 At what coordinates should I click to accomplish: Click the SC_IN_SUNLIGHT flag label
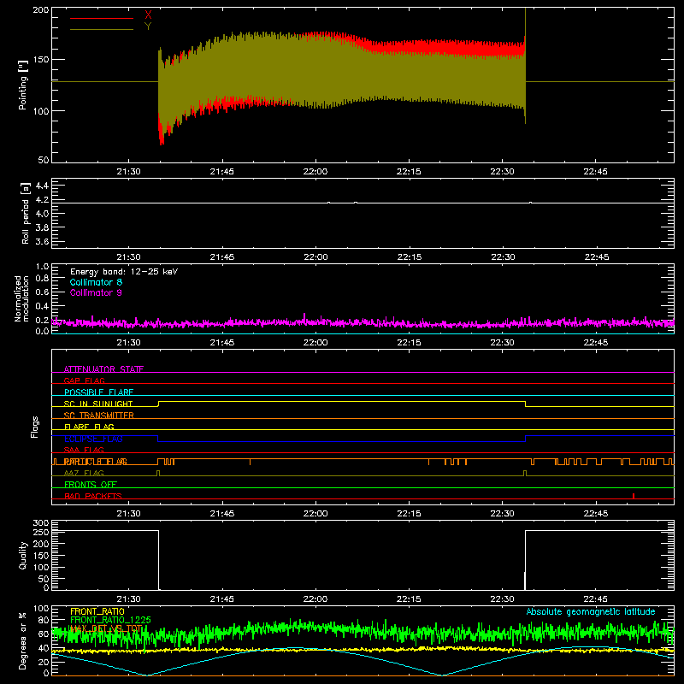98,404
